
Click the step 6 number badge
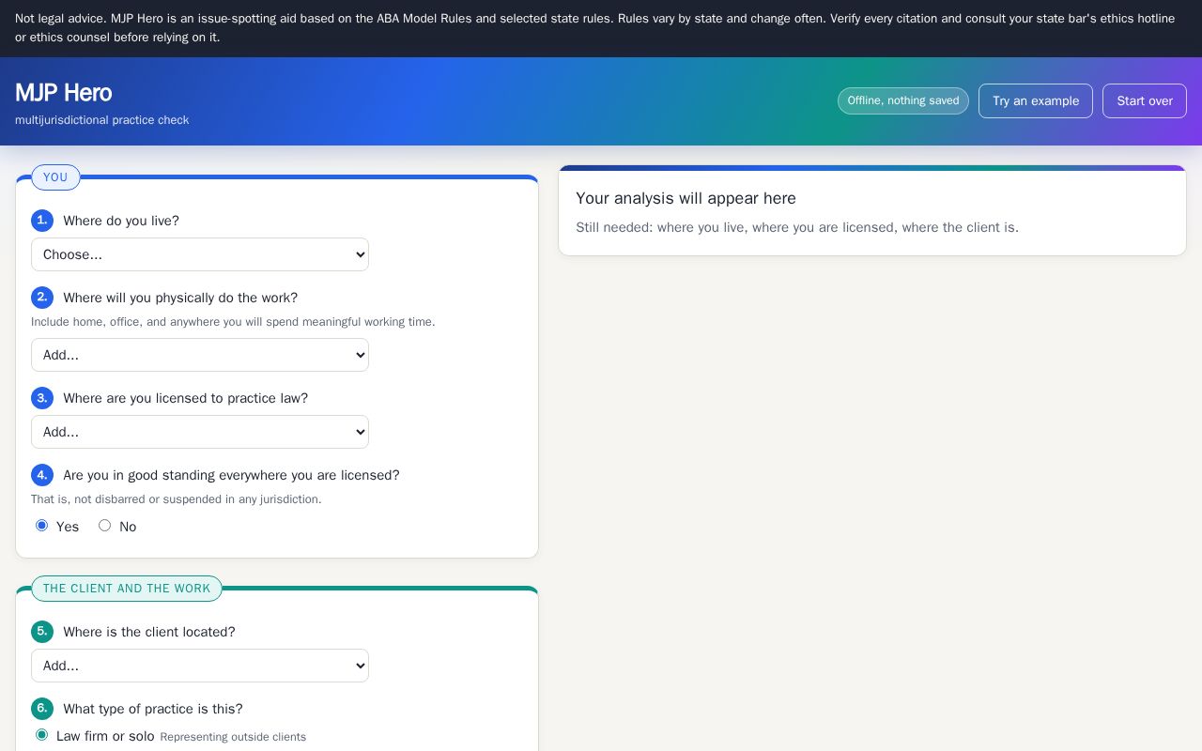click(42, 709)
